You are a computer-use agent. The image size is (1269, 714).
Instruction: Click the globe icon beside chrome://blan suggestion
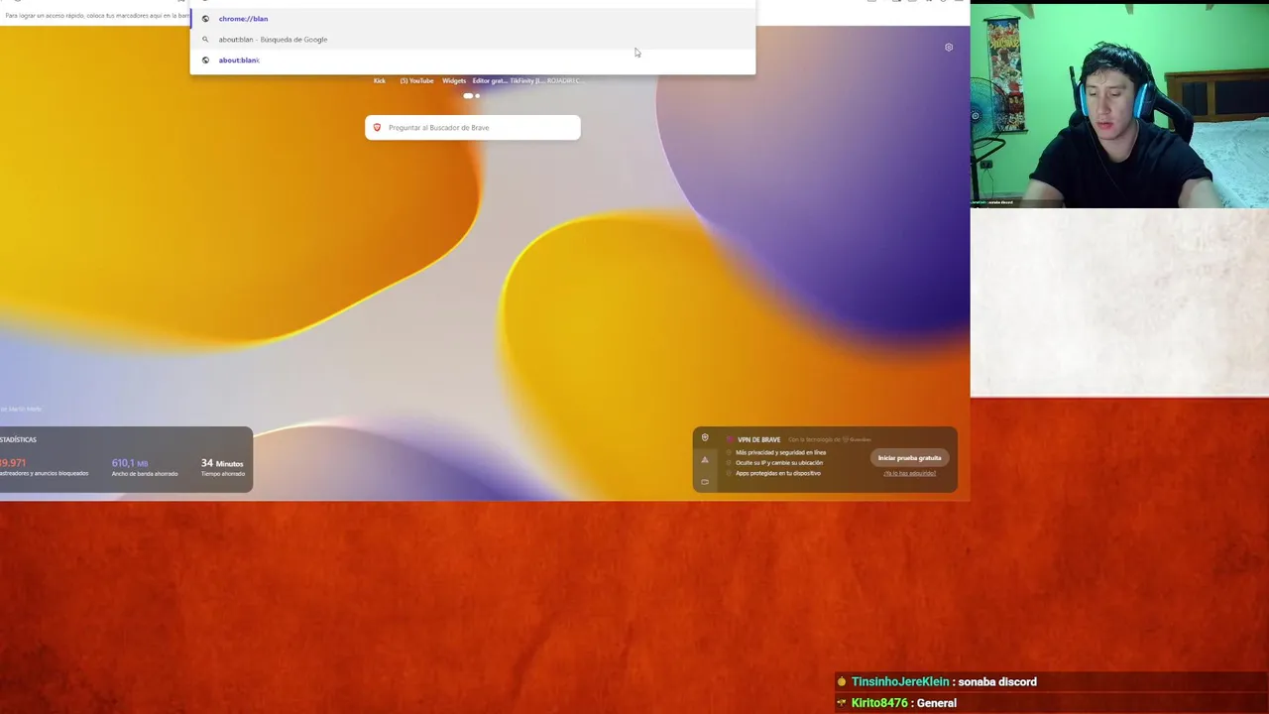pos(205,19)
